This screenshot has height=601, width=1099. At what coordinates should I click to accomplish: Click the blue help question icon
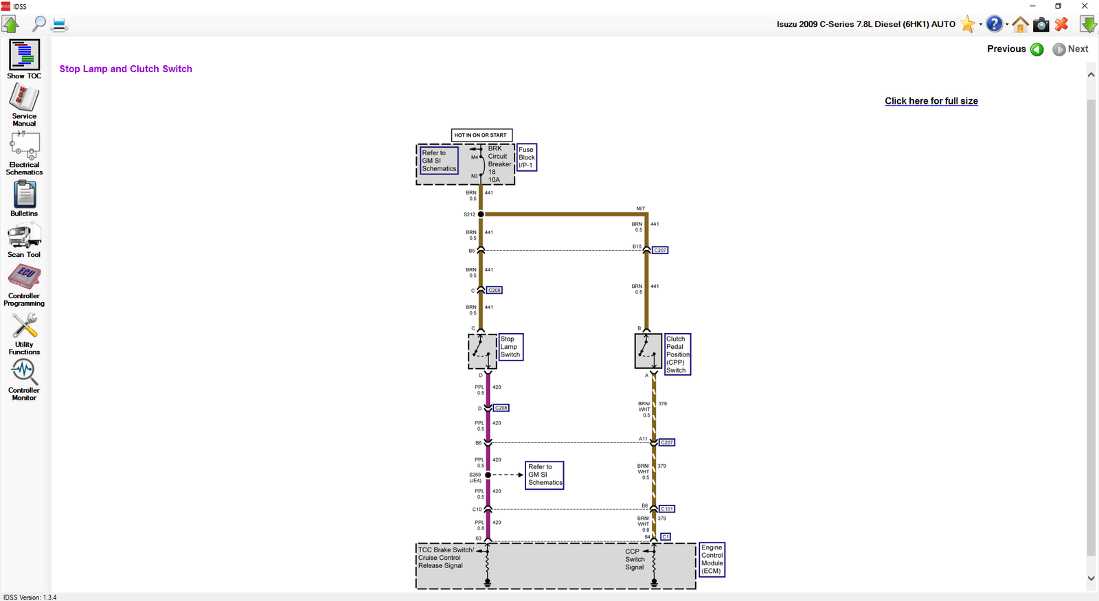994,24
